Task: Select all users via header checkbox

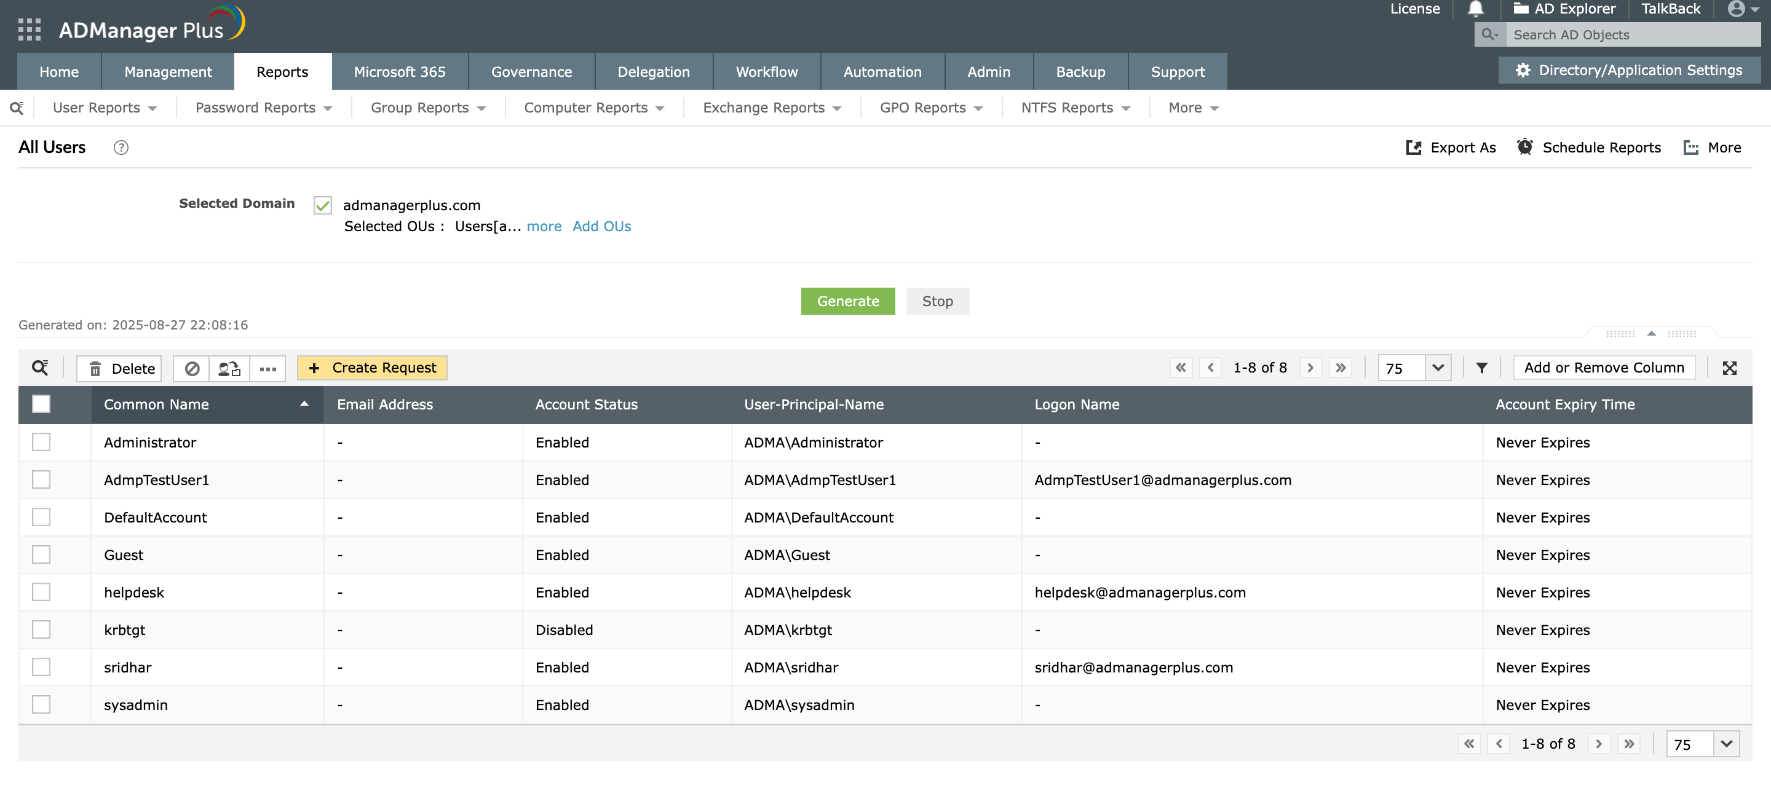Action: click(41, 404)
